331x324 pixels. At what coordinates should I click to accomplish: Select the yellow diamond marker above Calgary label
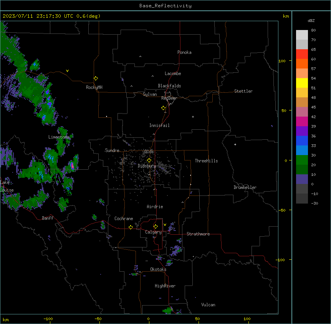pyautogui.click(x=156, y=227)
